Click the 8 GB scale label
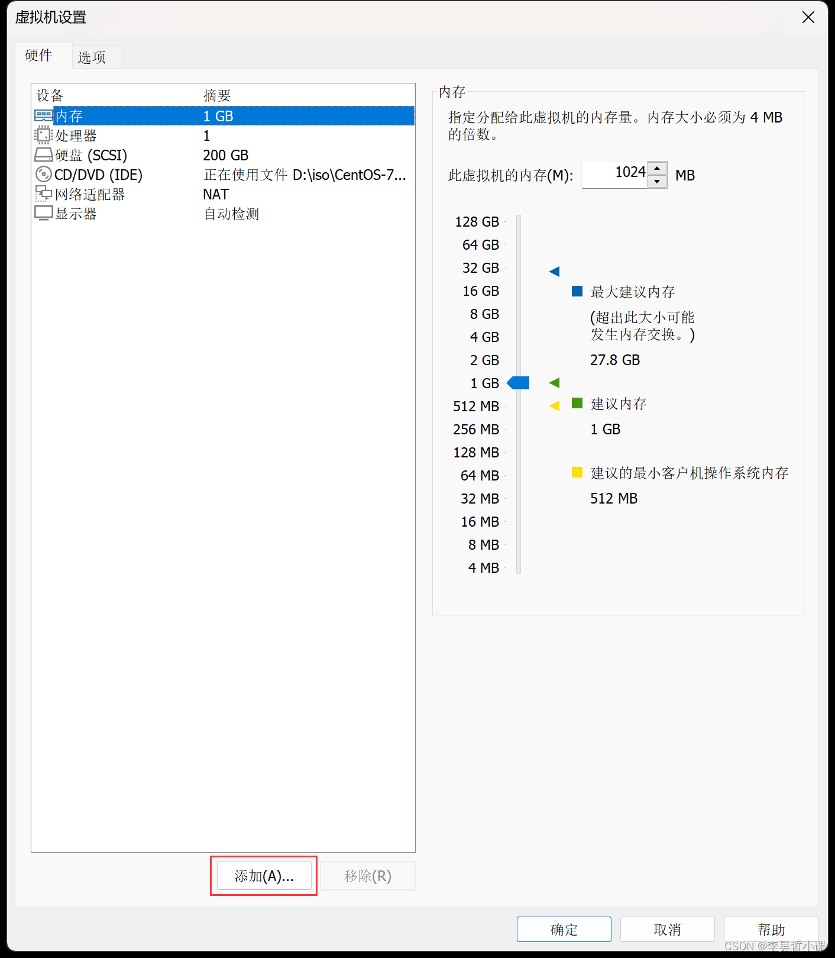Image resolution: width=835 pixels, height=958 pixels. (x=484, y=314)
